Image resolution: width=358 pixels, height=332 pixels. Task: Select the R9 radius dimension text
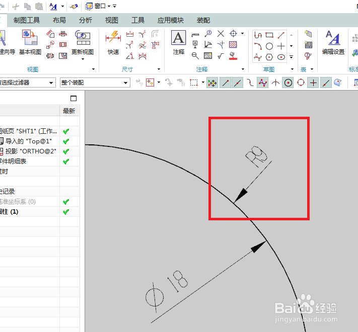click(x=256, y=156)
